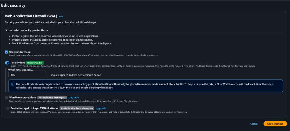Image resolution: width=290 pixels, height=131 pixels.
Task: Turn off the Rate limiting toggle
Action: coord(7,63)
